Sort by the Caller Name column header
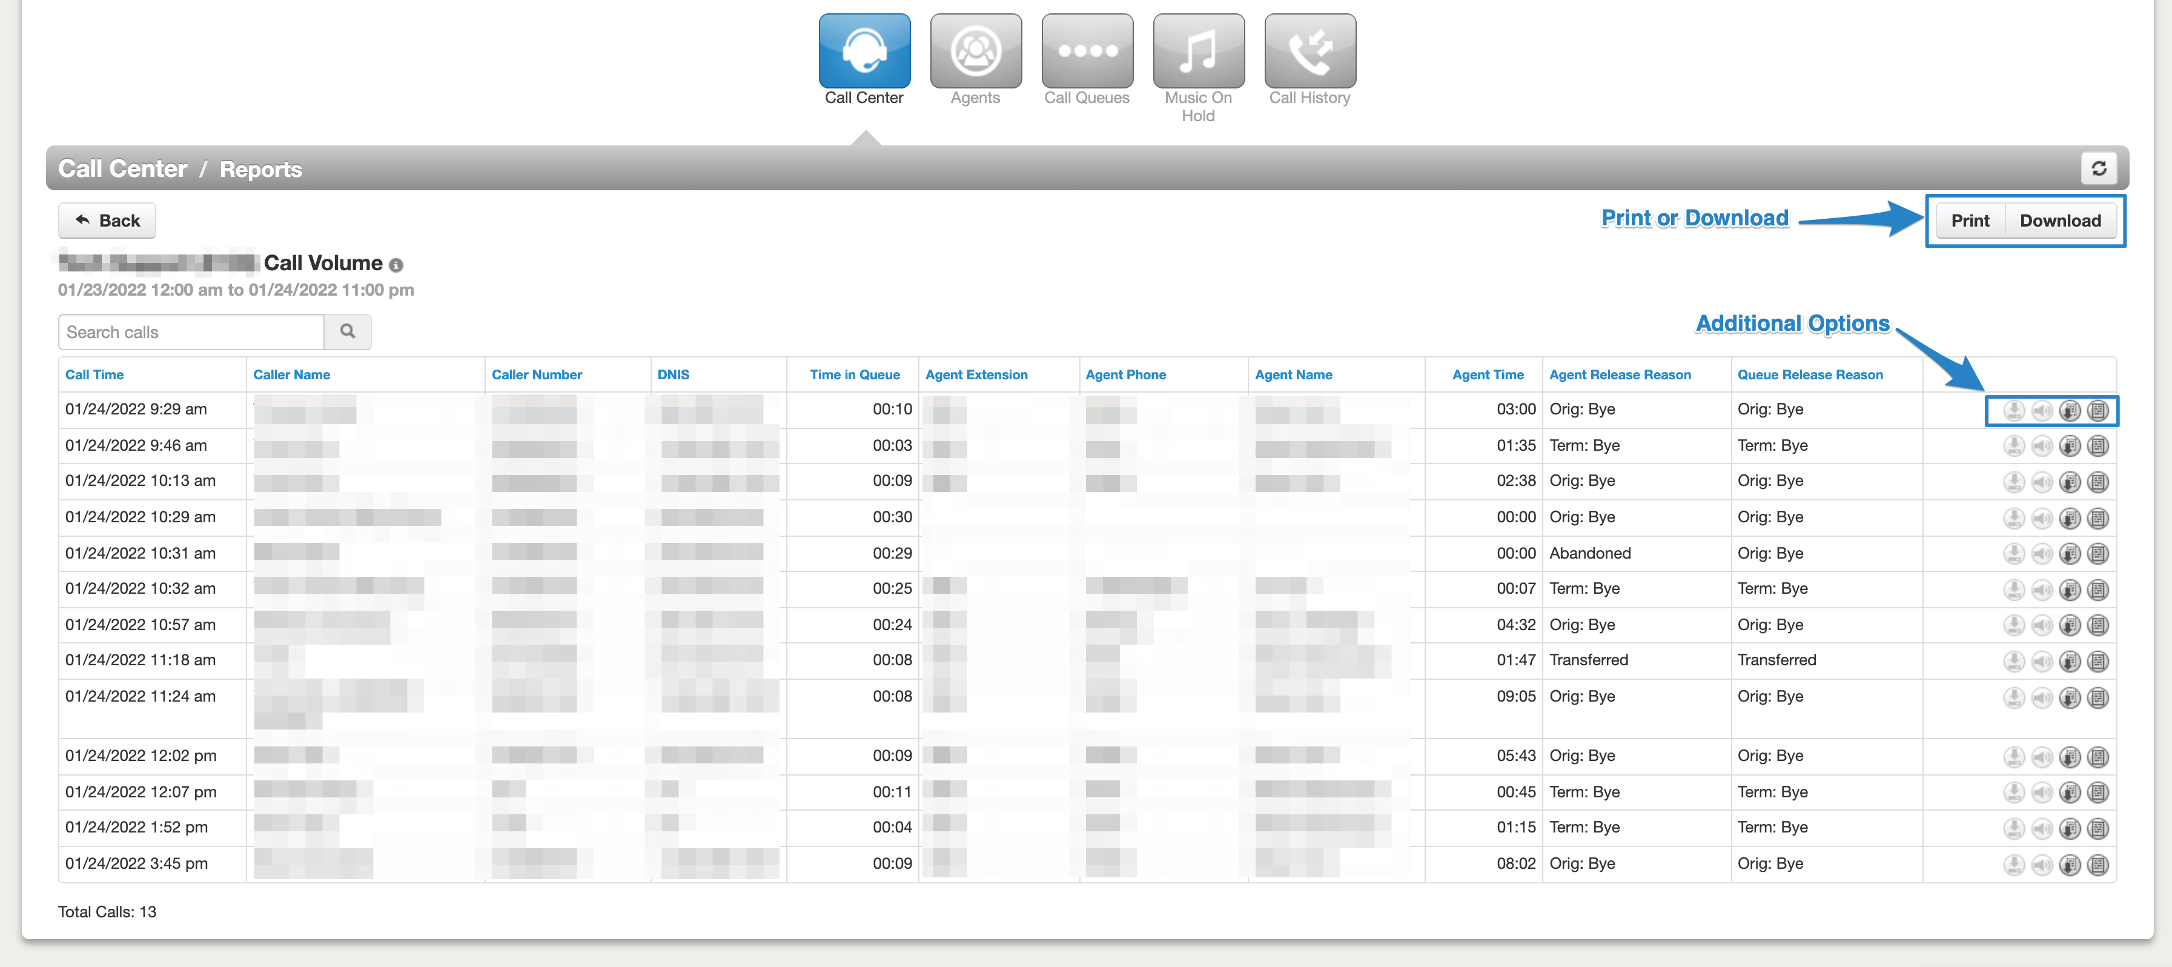This screenshot has width=2172, height=967. click(292, 374)
